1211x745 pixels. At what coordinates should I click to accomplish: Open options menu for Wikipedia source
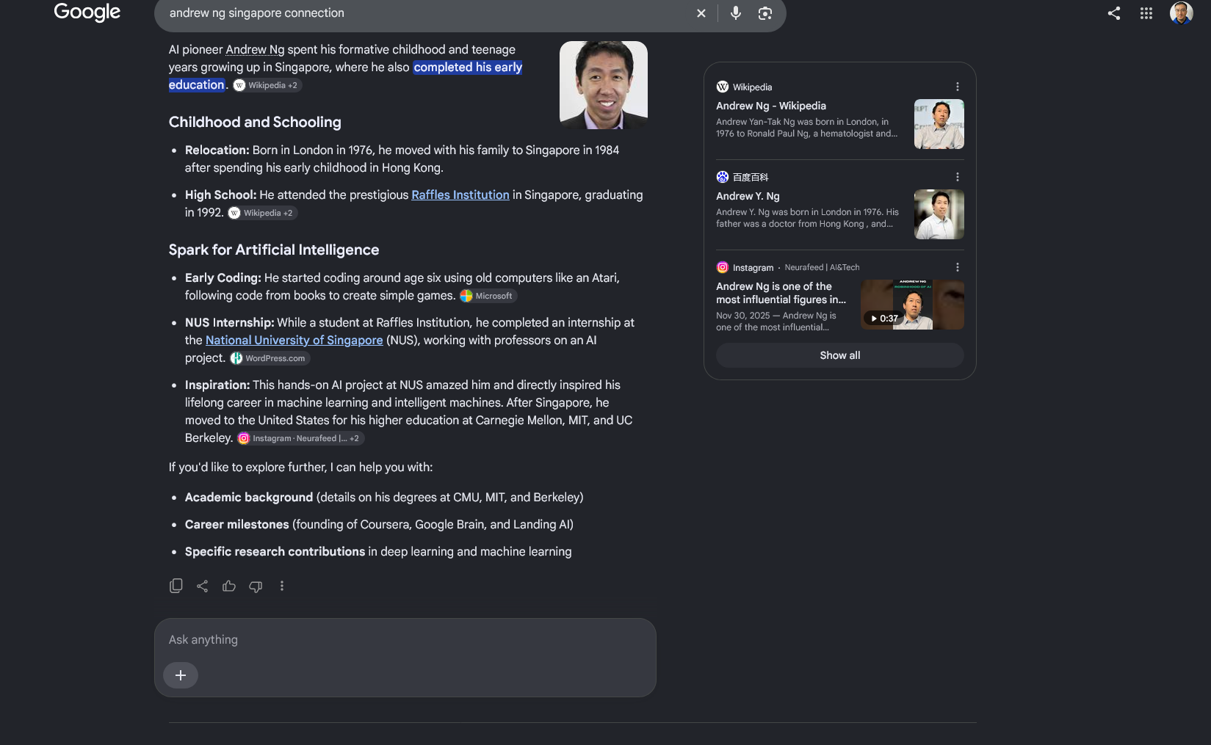pos(958,87)
